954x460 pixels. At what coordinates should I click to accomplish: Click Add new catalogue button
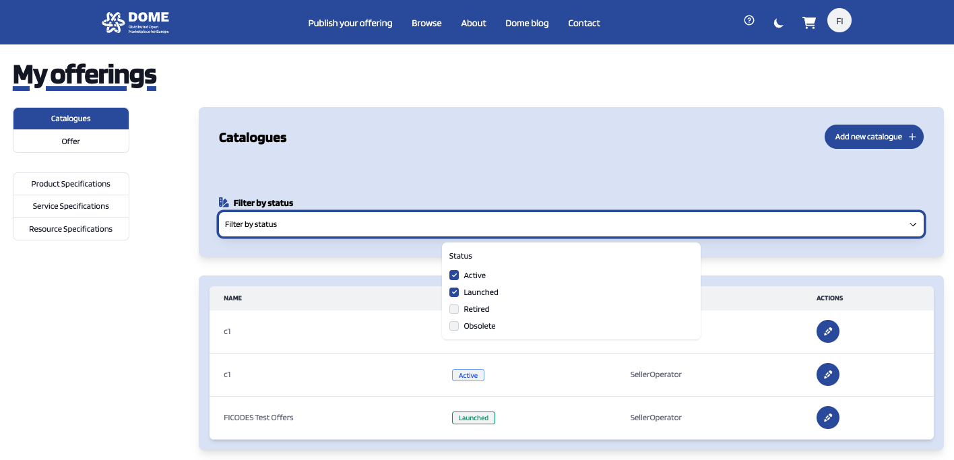pyautogui.click(x=874, y=137)
